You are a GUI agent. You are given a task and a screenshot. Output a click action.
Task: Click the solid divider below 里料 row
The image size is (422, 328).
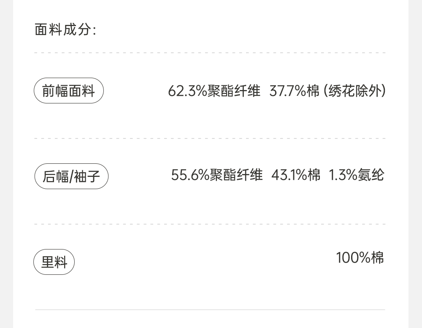pyautogui.click(x=210, y=310)
